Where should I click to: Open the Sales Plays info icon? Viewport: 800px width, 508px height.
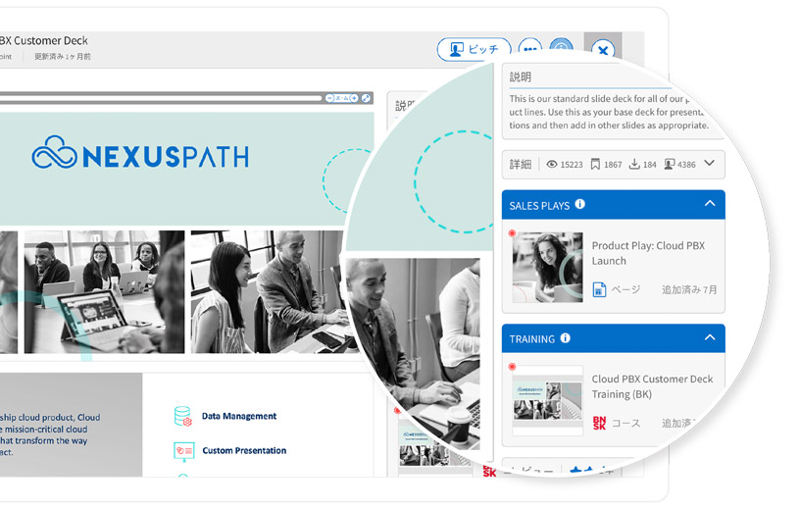pyautogui.click(x=580, y=204)
